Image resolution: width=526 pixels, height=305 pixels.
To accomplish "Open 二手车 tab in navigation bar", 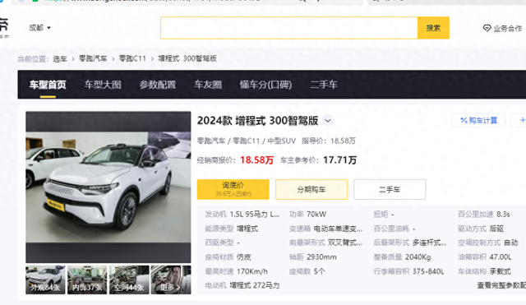I will tap(324, 85).
